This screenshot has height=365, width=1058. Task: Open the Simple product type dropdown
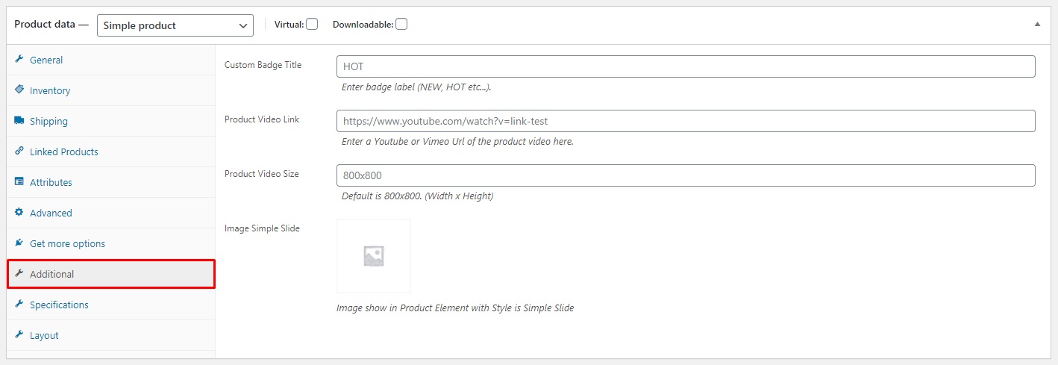[175, 25]
